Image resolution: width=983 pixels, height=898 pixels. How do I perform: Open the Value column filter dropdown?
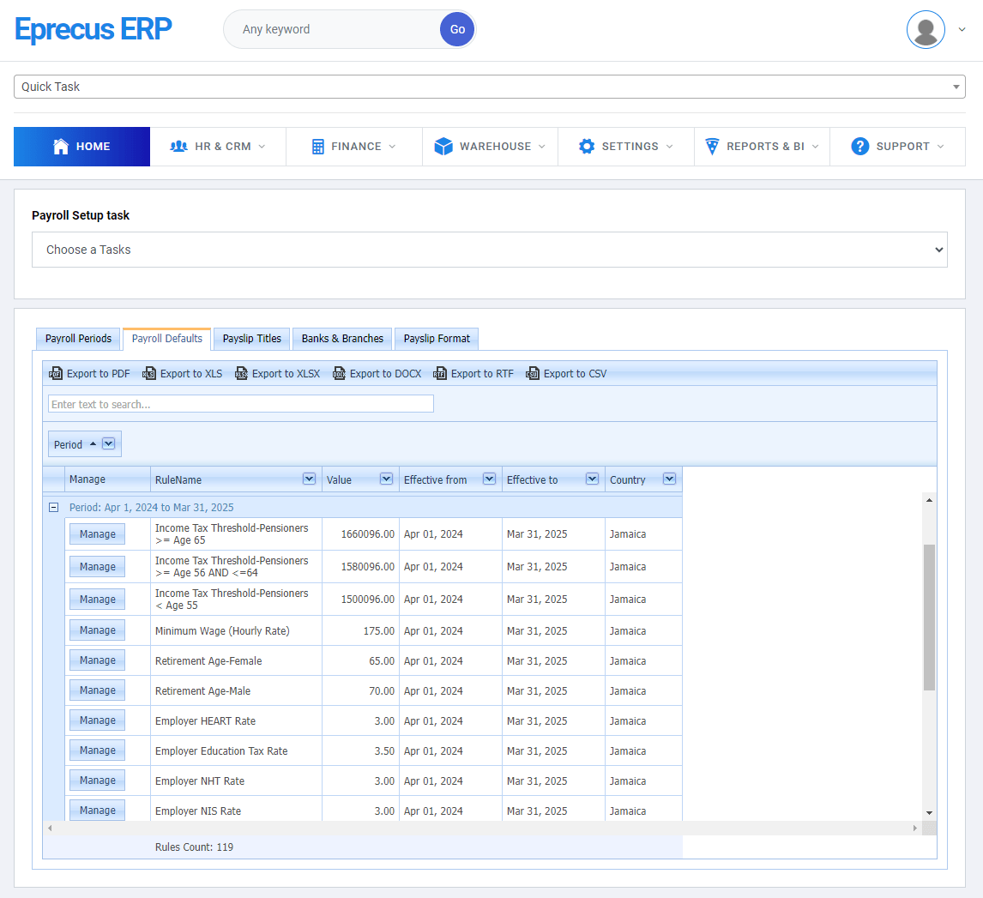[x=386, y=479]
